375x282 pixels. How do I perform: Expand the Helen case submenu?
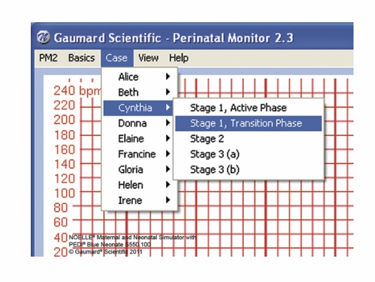click(x=139, y=185)
